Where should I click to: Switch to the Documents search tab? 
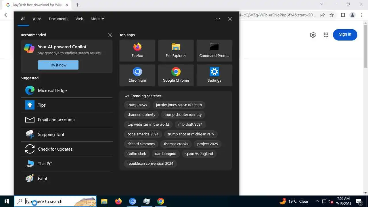click(x=58, y=19)
